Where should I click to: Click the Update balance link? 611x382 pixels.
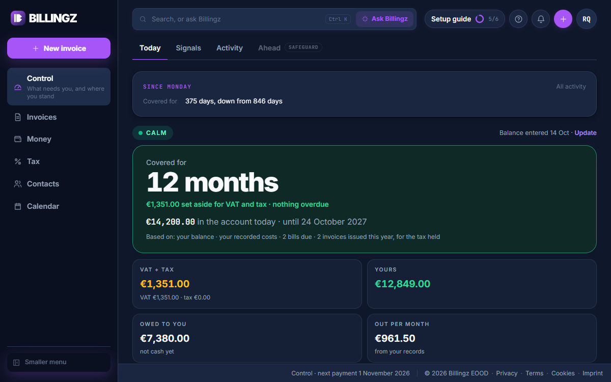click(x=586, y=133)
